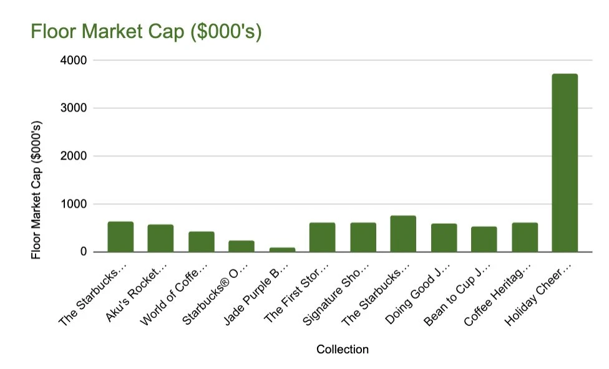This screenshot has height=369, width=609.
Task: Click The First Store bar
Action: tap(322, 237)
